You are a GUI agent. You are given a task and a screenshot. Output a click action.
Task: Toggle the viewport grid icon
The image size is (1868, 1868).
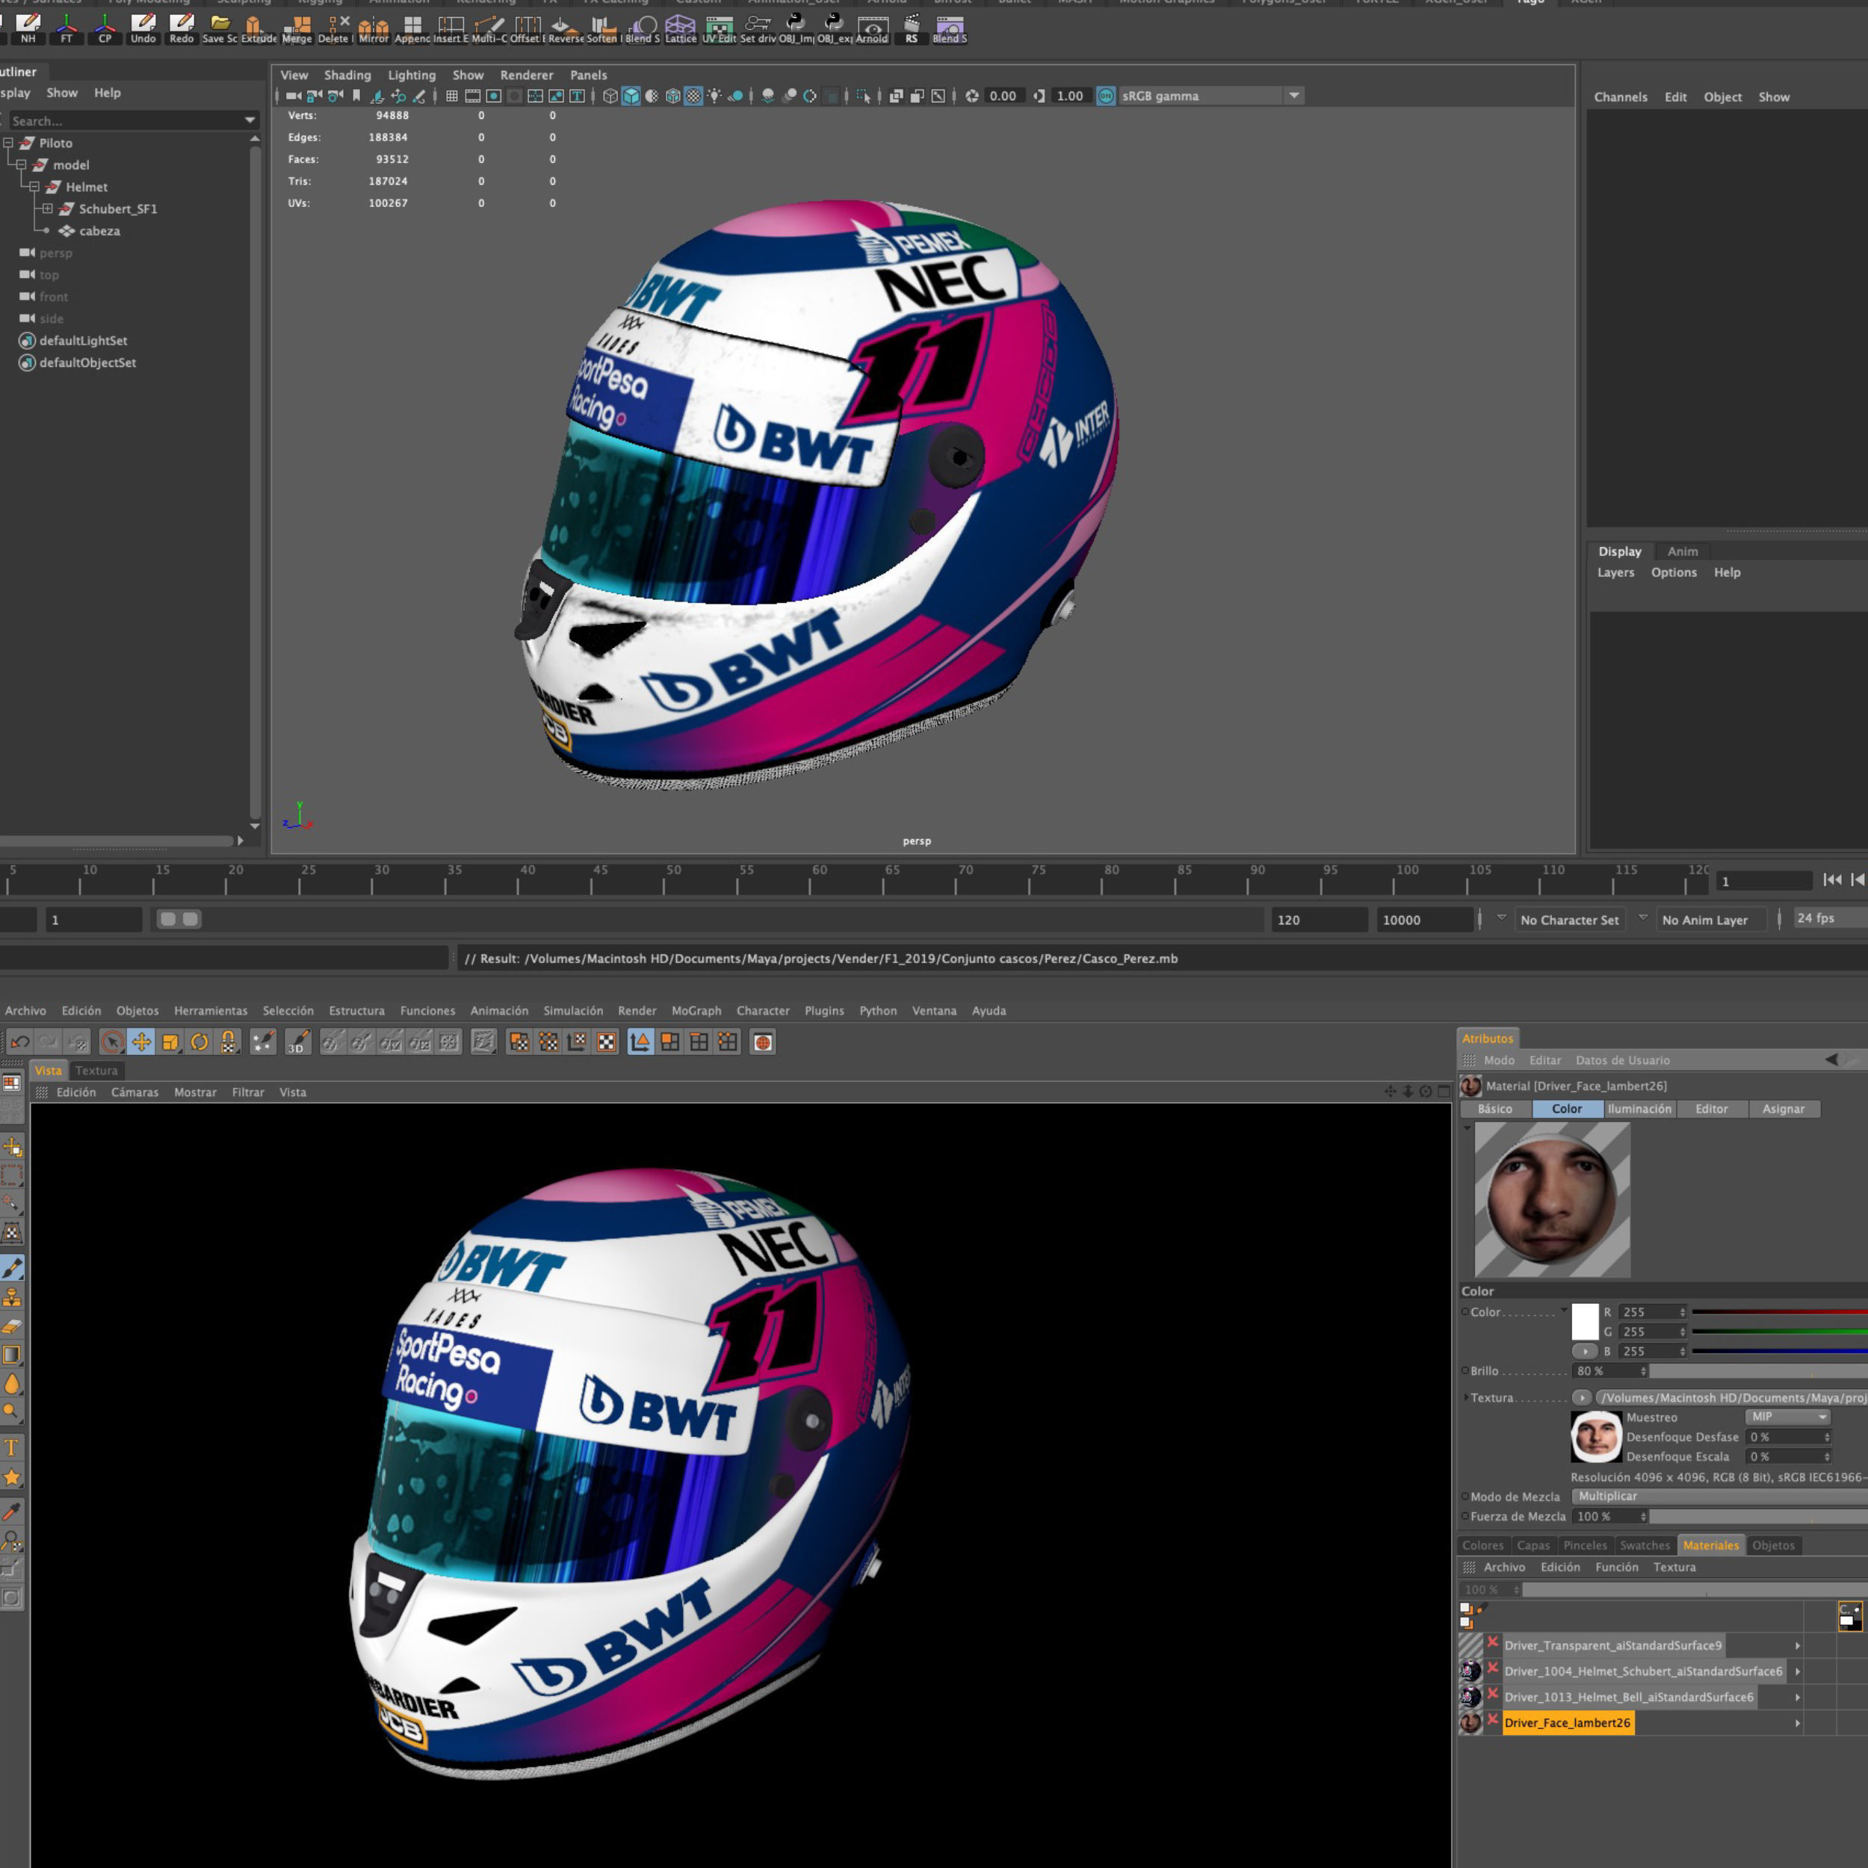(x=451, y=96)
